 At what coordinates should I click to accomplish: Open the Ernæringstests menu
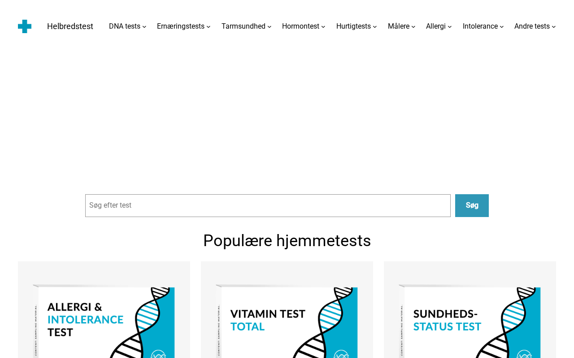pos(181,26)
